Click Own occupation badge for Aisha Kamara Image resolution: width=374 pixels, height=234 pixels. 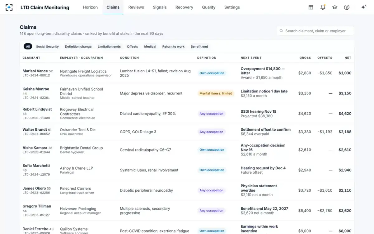(212, 150)
